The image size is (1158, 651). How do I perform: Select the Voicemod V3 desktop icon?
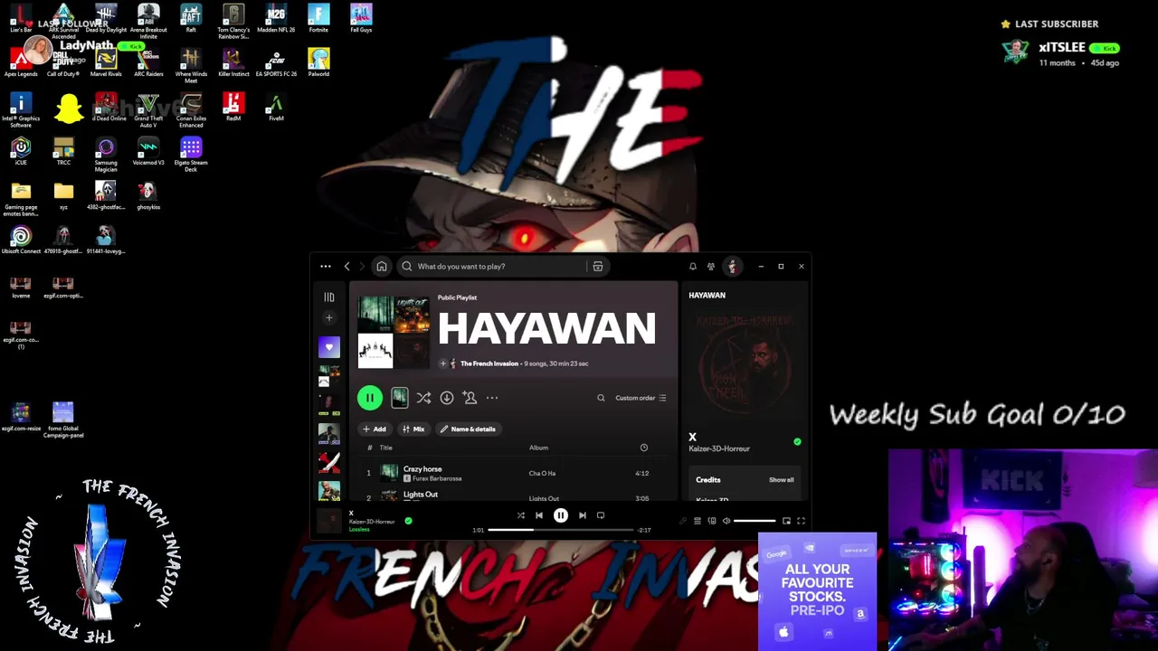(x=148, y=151)
